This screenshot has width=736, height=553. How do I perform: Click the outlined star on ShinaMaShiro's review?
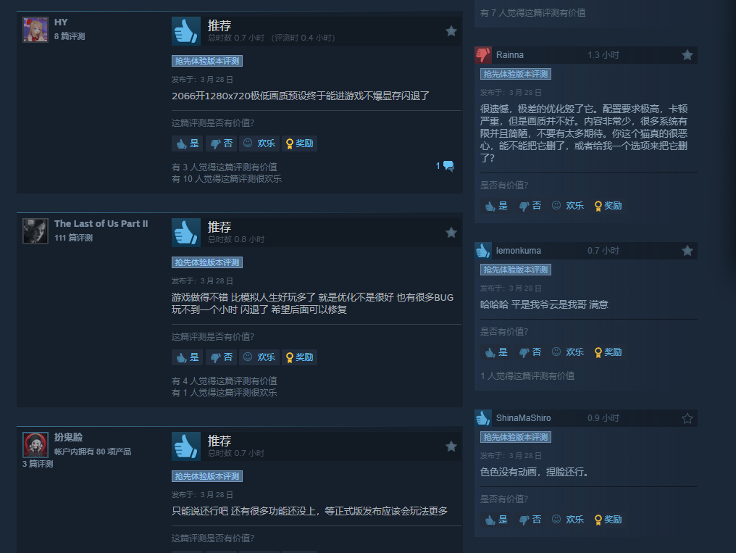point(687,418)
